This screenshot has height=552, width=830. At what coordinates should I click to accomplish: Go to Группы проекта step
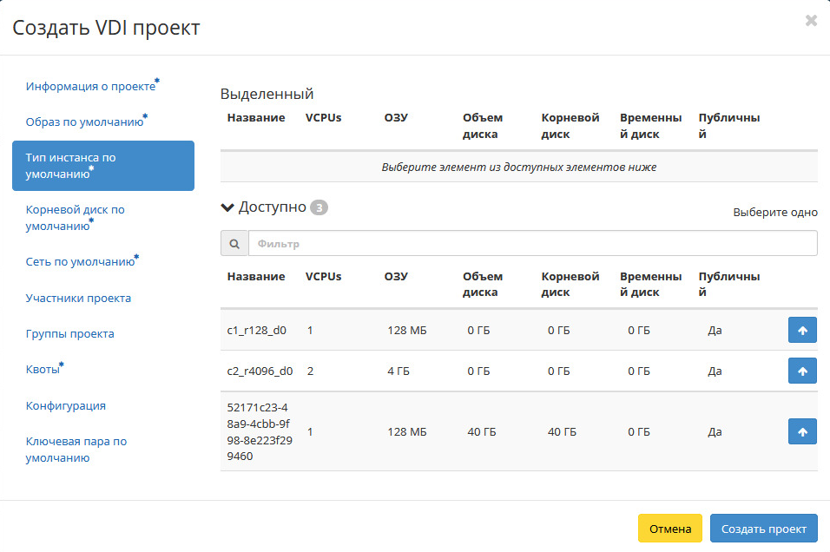click(69, 333)
